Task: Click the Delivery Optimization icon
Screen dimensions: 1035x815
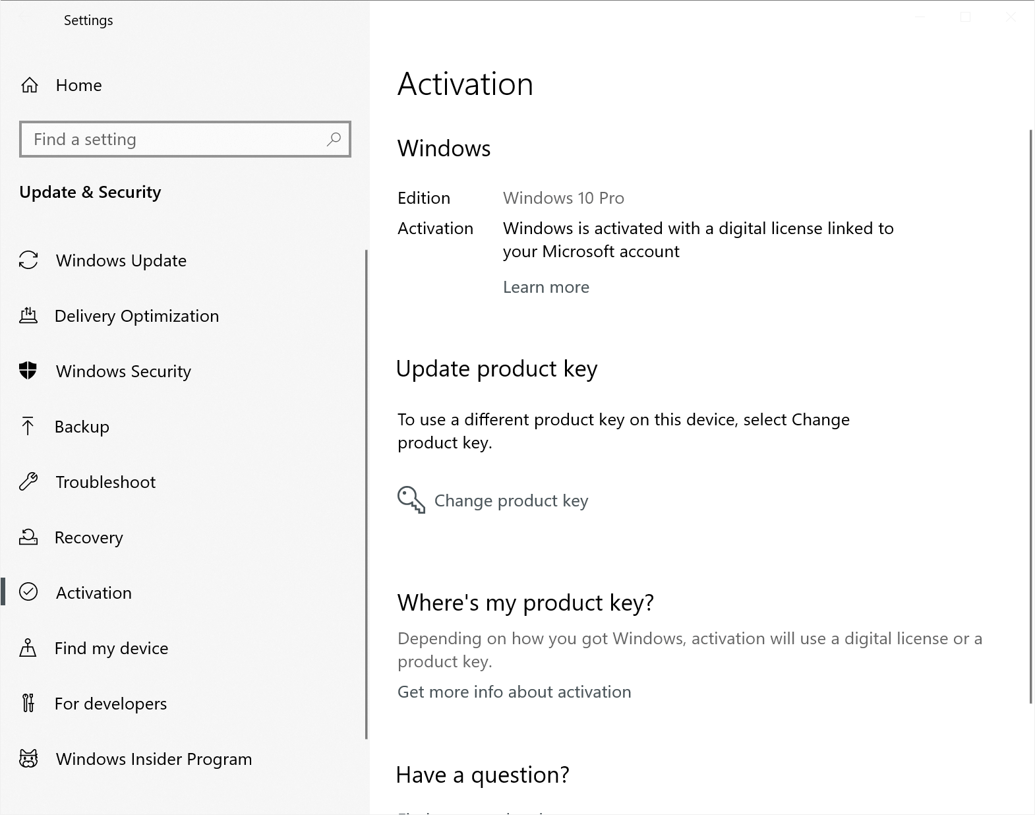Action: coord(28,316)
